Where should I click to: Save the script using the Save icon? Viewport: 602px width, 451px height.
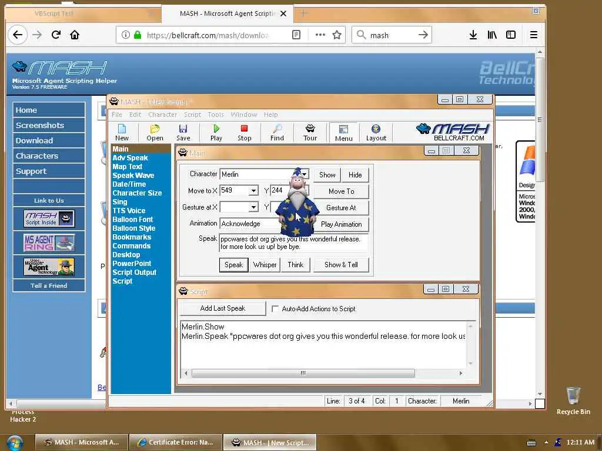183,133
